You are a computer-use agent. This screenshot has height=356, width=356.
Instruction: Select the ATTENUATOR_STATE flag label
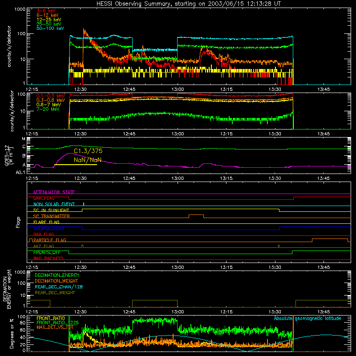(54, 192)
